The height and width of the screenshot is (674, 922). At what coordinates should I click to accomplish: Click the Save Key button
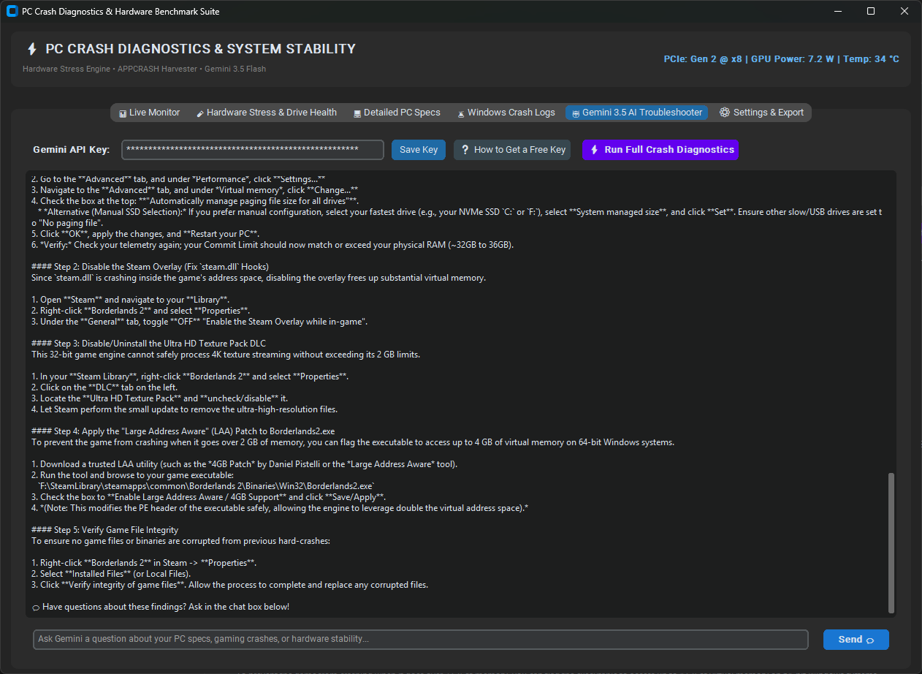tap(419, 149)
